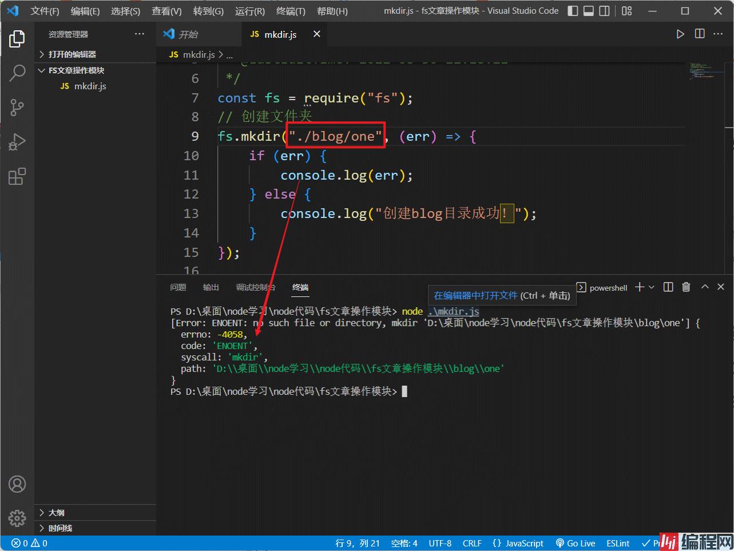Select mkdir.js in the file explorer
The height and width of the screenshot is (551, 734).
[96, 86]
